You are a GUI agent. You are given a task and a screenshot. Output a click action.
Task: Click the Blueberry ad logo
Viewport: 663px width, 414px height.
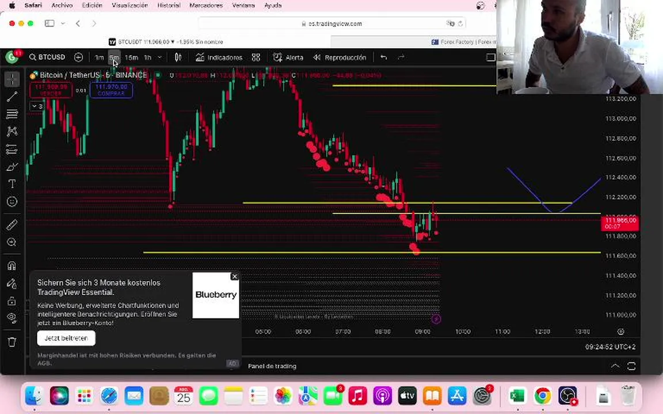[x=216, y=295]
